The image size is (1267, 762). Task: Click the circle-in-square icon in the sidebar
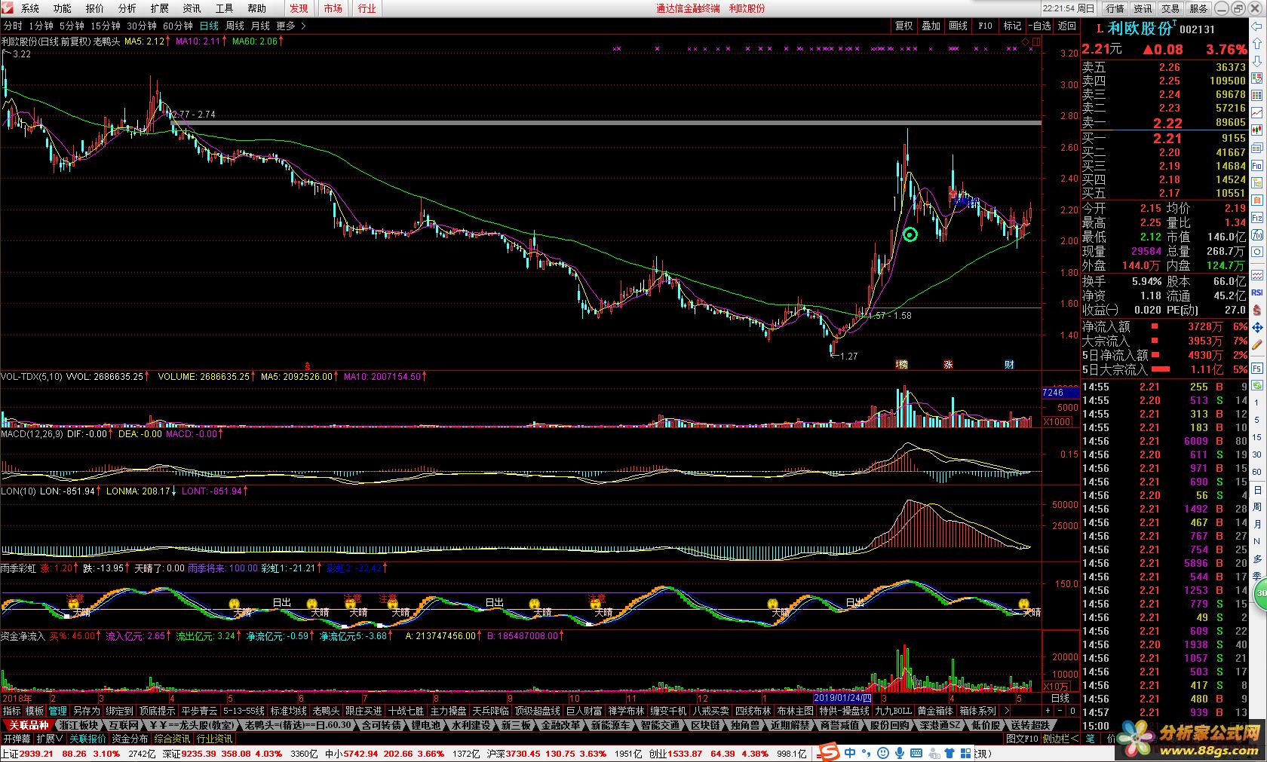(x=1257, y=252)
